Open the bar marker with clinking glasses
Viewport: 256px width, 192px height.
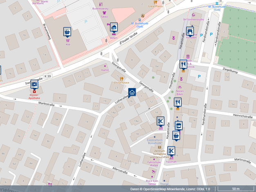(x=190, y=31)
